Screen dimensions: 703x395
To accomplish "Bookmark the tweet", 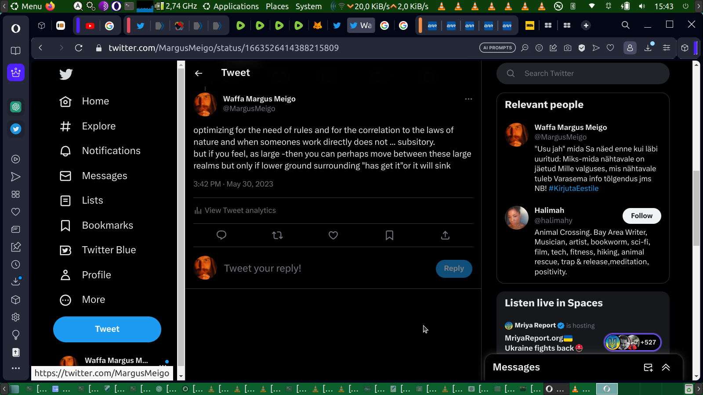I will click(x=389, y=235).
